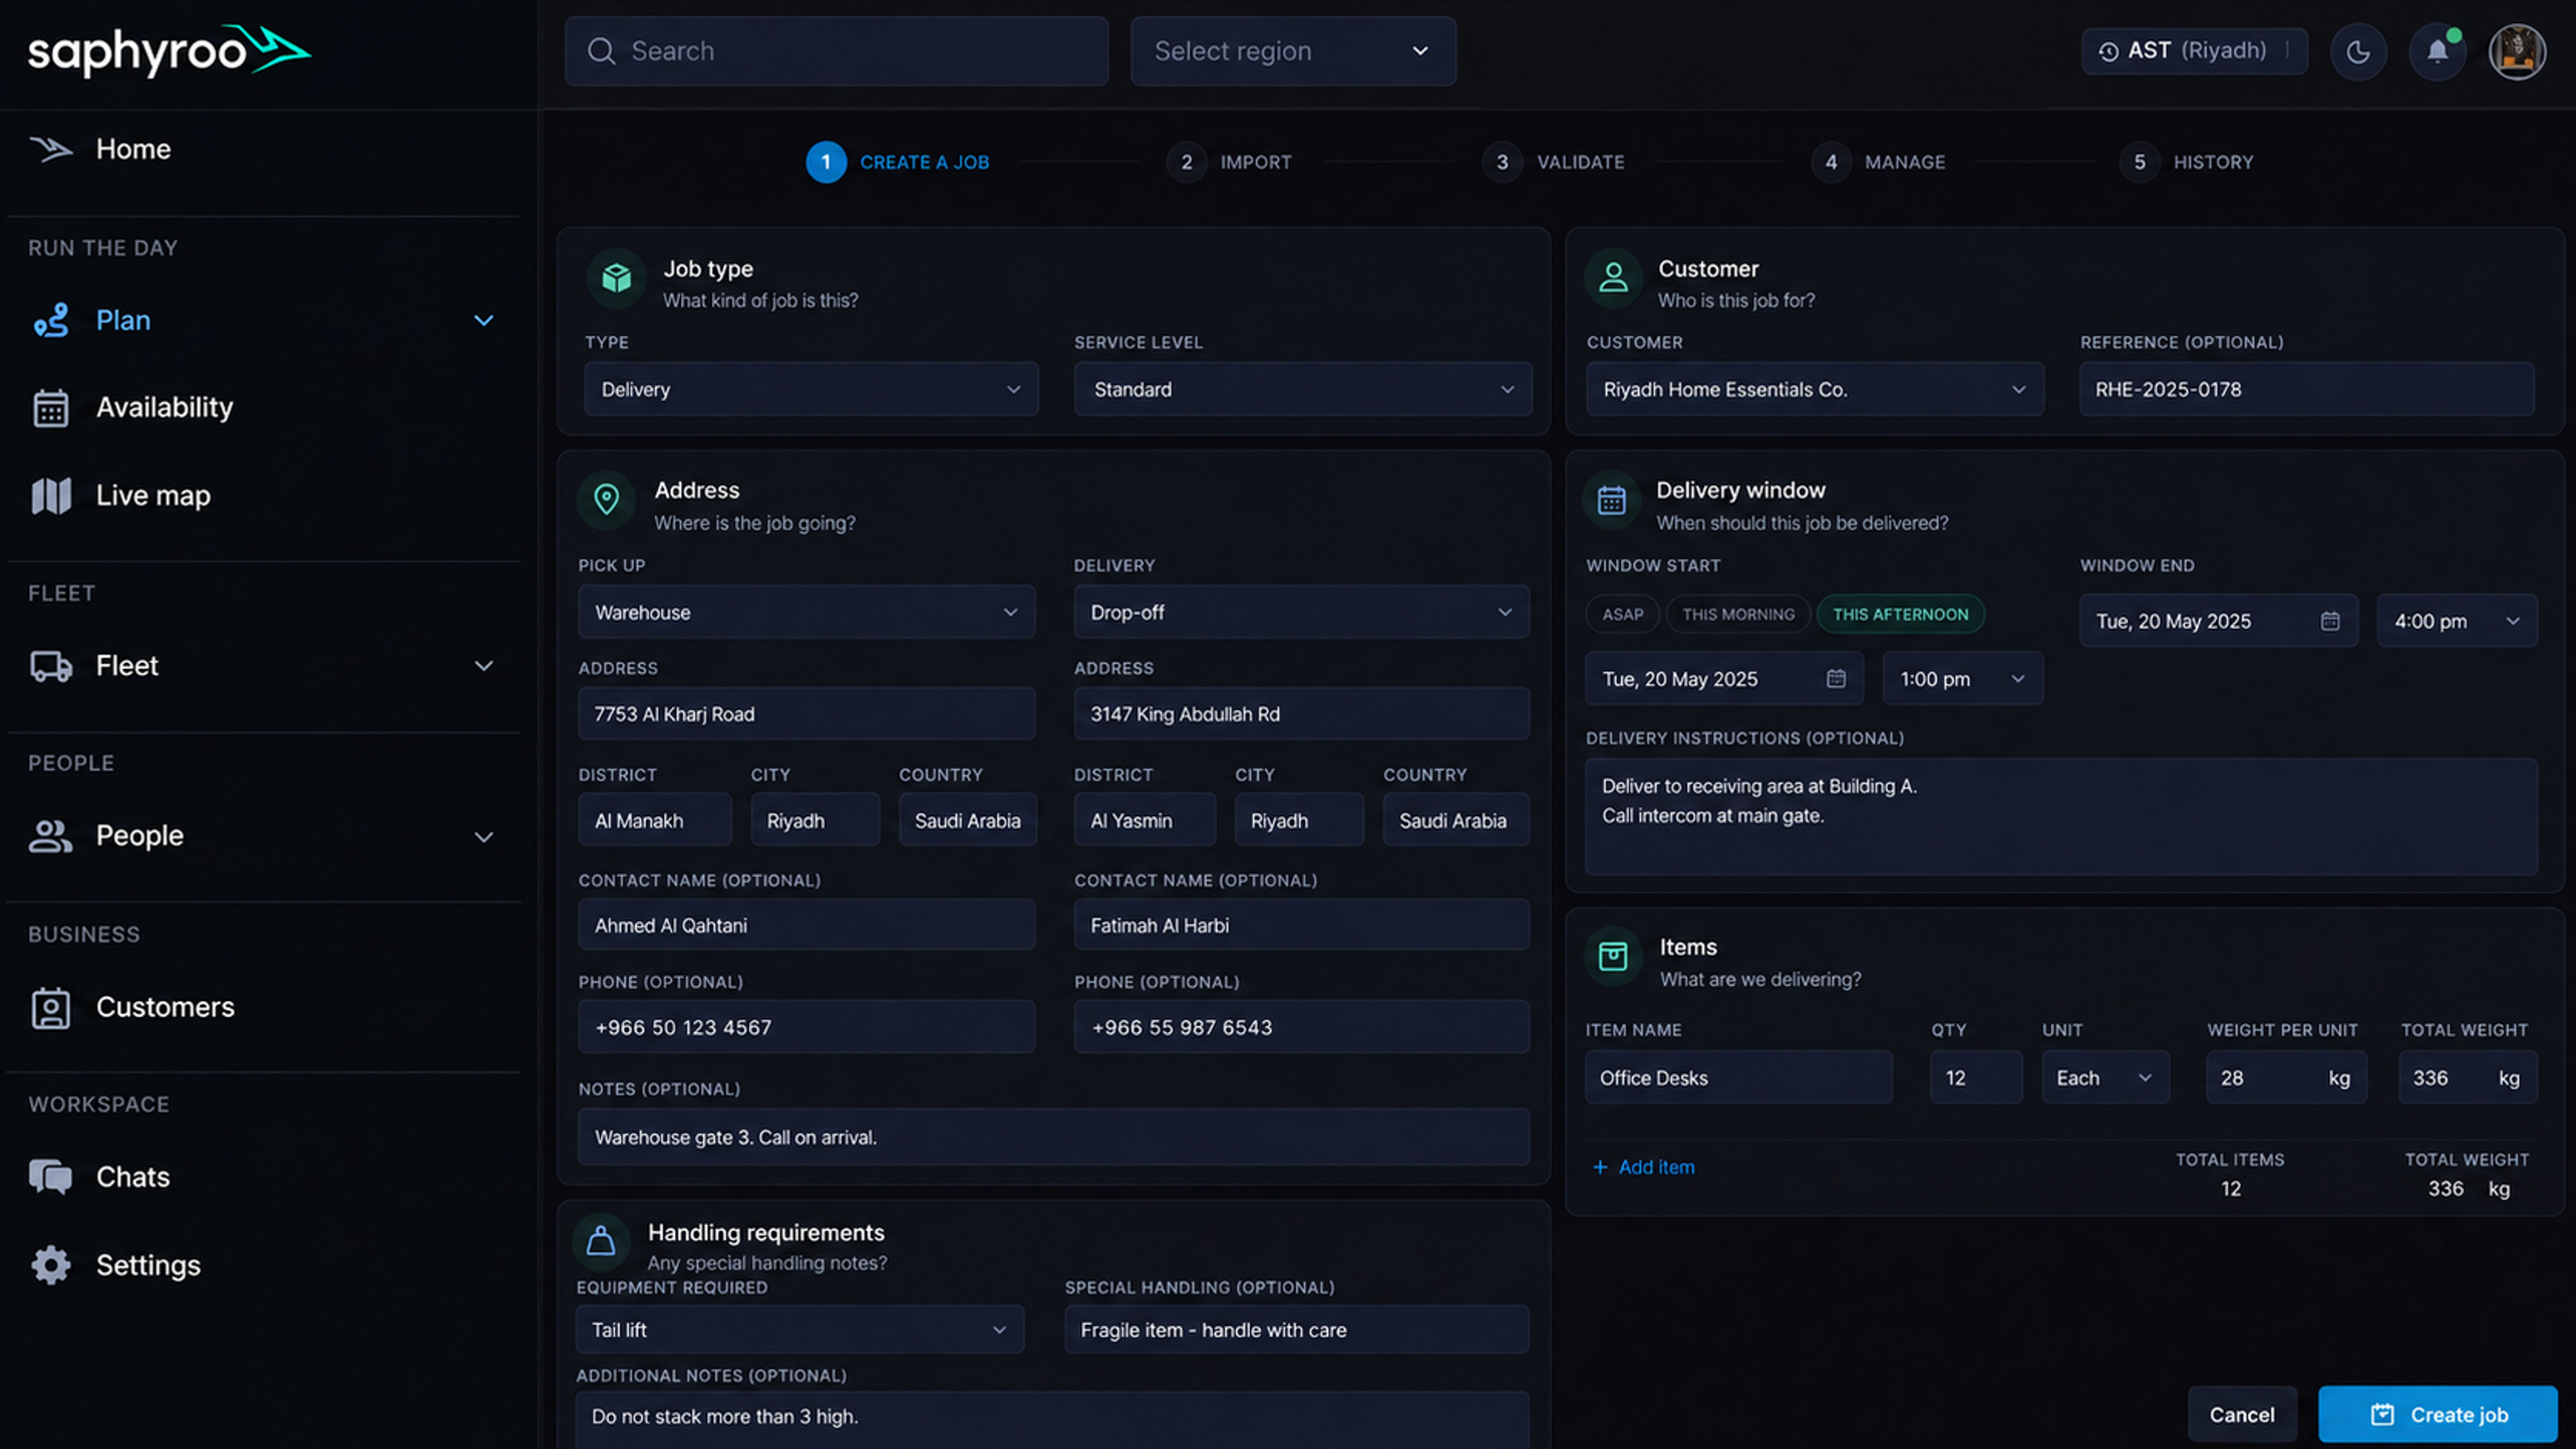Open window end date calendar picker

click(2330, 621)
